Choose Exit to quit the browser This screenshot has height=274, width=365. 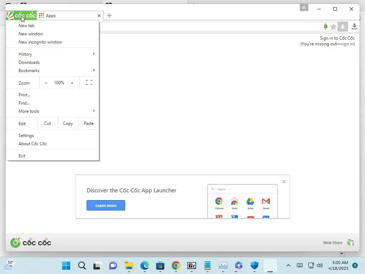(x=52, y=156)
